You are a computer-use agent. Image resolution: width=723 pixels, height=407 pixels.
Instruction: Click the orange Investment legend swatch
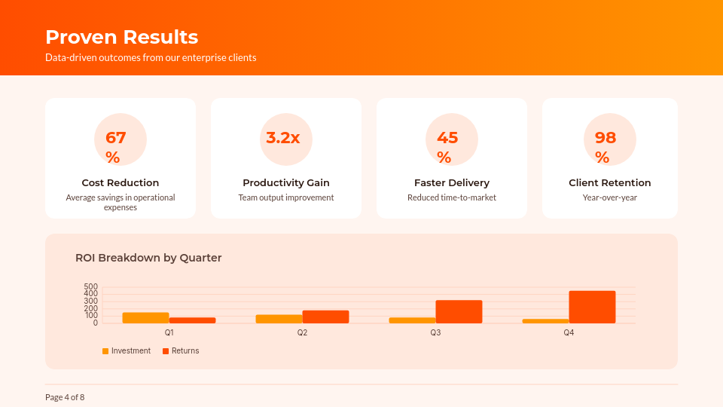coord(105,351)
